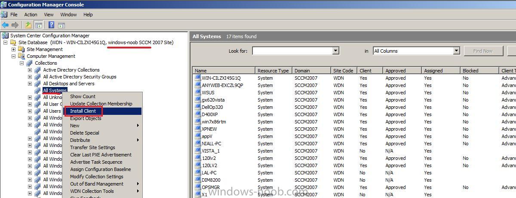Sort by the Approved column header
The image size is (516, 198).
coord(402,71)
